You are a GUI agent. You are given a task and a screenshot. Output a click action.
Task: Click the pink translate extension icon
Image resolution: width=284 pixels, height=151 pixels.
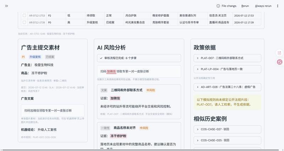(x=279, y=62)
